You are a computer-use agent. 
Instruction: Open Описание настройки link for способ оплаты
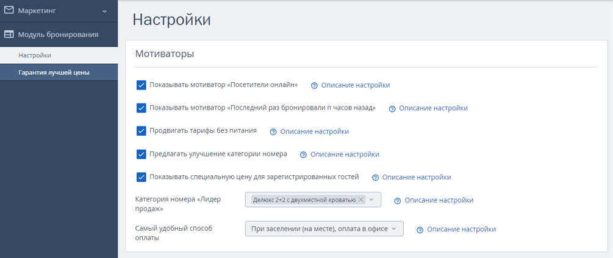pos(461,229)
